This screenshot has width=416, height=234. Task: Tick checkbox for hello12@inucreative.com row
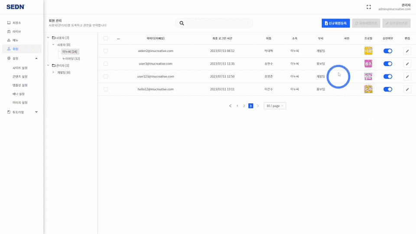pos(106,89)
